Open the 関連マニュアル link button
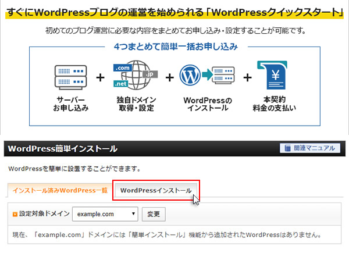The height and width of the screenshot is (253, 349). point(310,148)
